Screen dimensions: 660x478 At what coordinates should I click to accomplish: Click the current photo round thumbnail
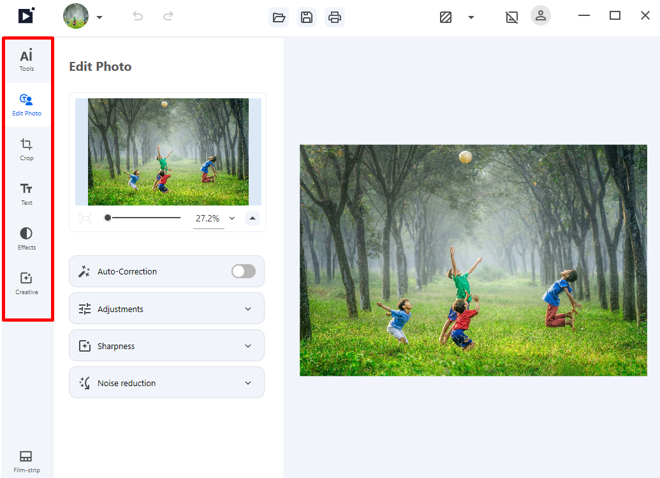(76, 16)
